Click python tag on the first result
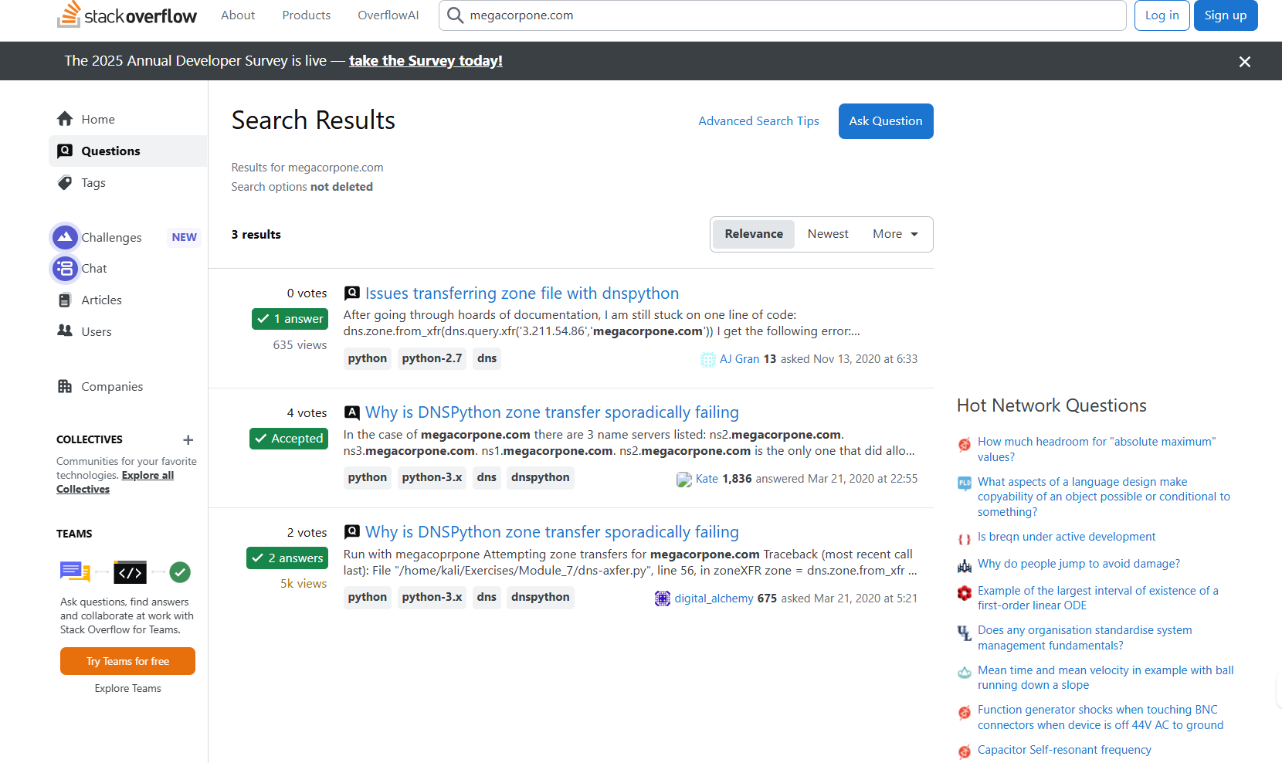The height and width of the screenshot is (763, 1282). click(x=368, y=358)
